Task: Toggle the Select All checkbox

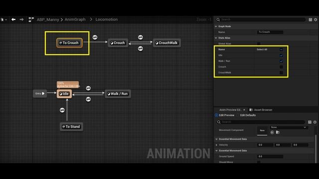Action: tap(281, 50)
